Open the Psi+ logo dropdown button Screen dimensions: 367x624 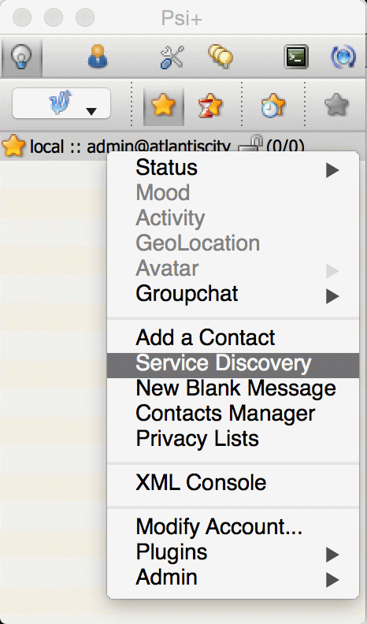[x=61, y=103]
